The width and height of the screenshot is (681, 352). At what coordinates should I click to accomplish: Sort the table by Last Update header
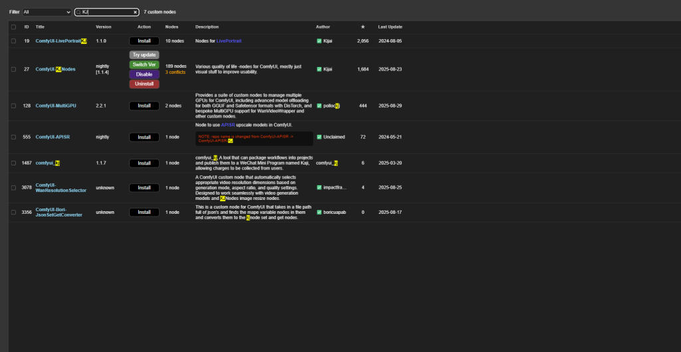click(390, 27)
